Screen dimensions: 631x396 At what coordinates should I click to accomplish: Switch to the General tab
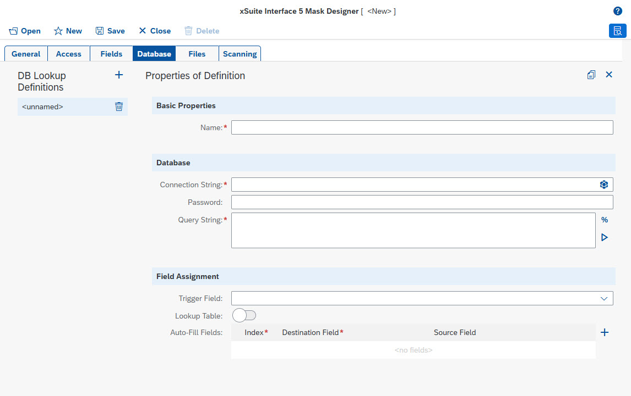tap(26, 53)
